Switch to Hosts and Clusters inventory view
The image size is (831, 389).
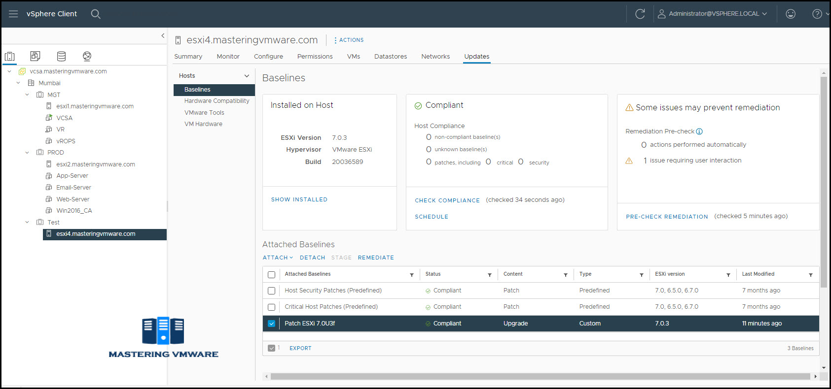[x=10, y=56]
